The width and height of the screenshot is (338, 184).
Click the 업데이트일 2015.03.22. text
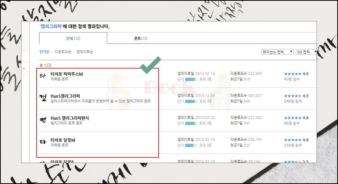(196, 118)
